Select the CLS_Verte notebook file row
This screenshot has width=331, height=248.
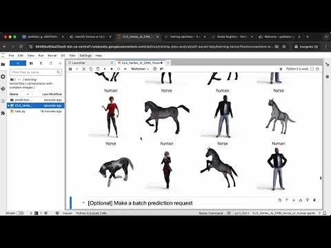(x=37, y=105)
